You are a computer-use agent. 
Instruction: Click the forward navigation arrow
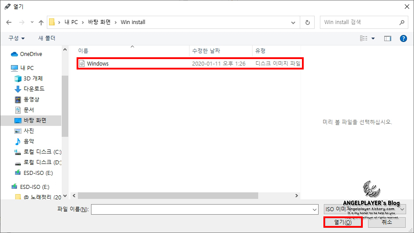[x=21, y=22]
